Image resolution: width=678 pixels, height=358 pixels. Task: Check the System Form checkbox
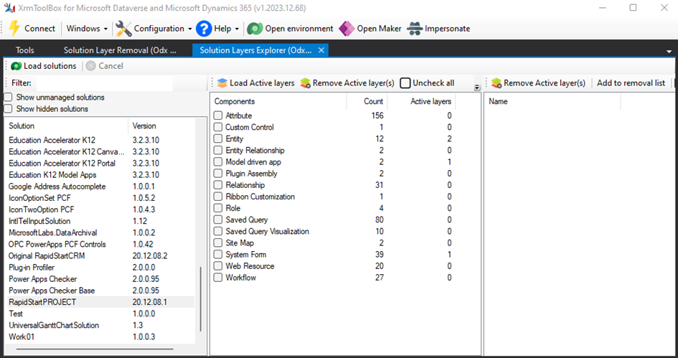[x=218, y=255]
